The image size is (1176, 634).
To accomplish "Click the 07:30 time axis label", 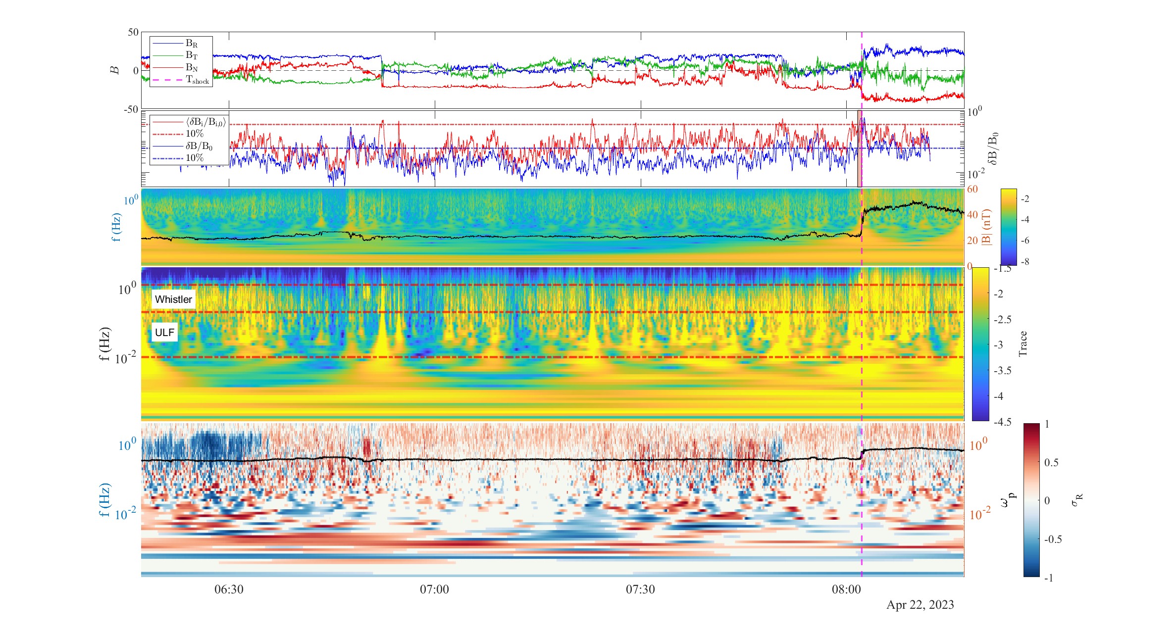I will coord(640,589).
